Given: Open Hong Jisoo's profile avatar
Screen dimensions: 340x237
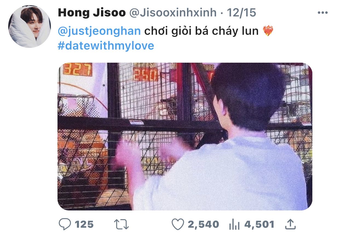Looking at the screenshot, I should [x=30, y=27].
